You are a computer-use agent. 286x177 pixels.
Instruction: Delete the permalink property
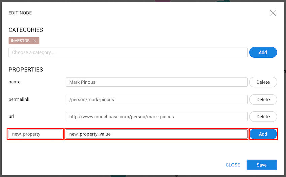pyautogui.click(x=263, y=100)
